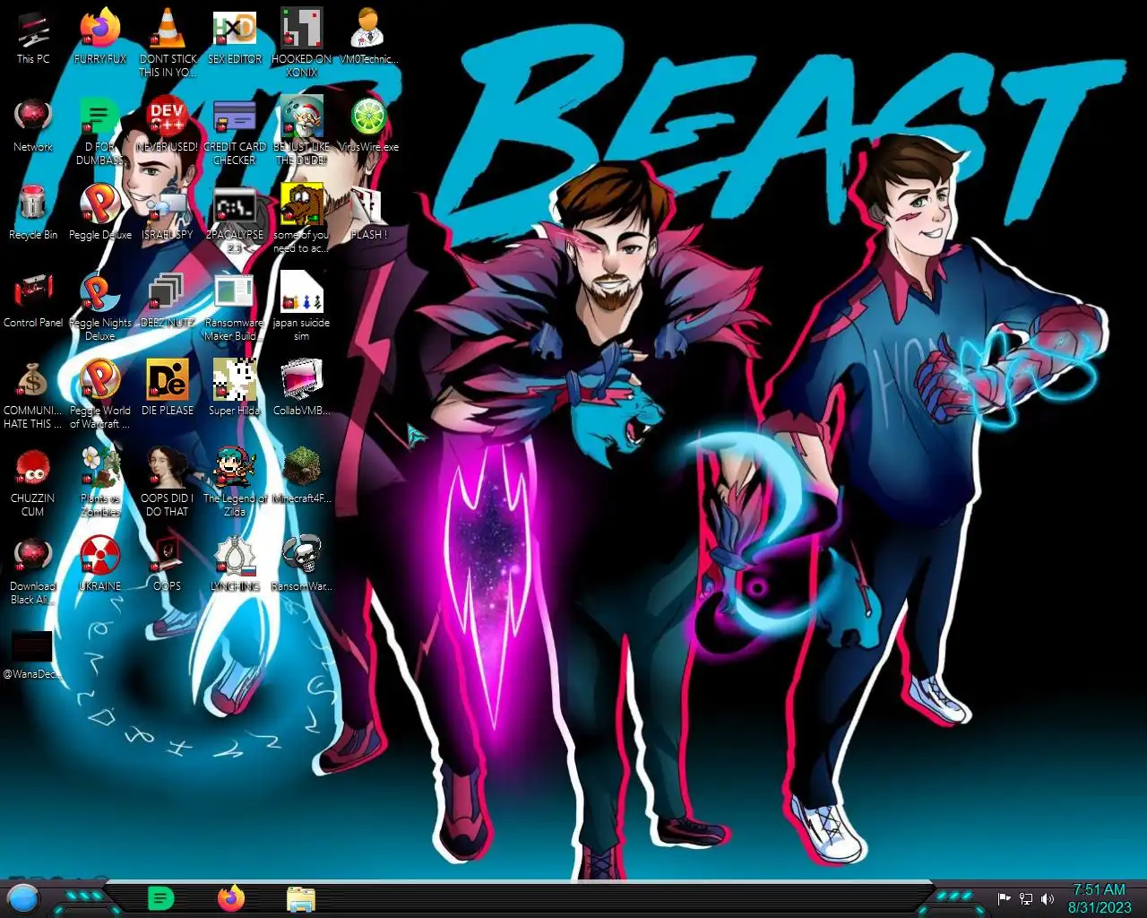Launch the Peggle Nights Deluxe shortcut
This screenshot has height=918, width=1147.
(x=100, y=307)
